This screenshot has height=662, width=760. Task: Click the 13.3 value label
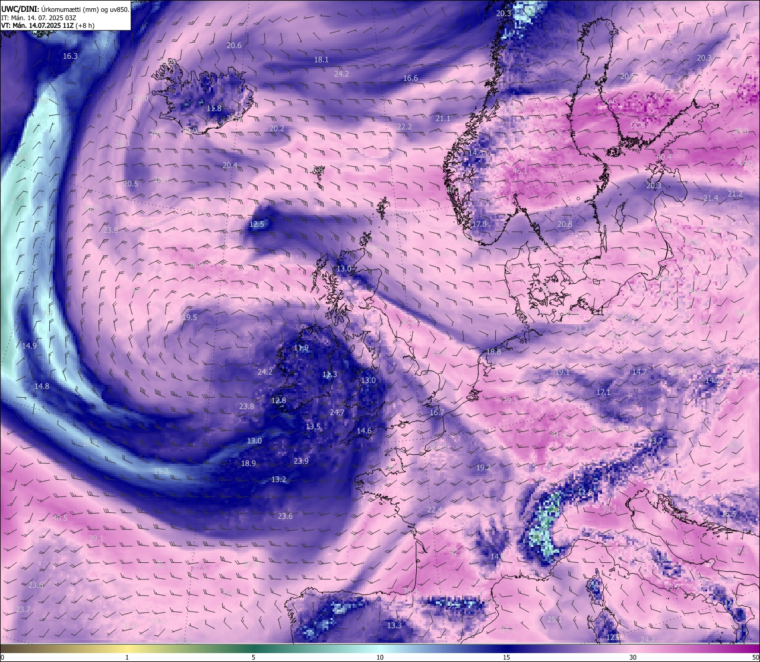point(394,625)
